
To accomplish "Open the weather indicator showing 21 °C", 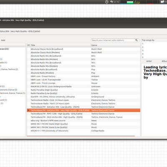I will [115, 2].
